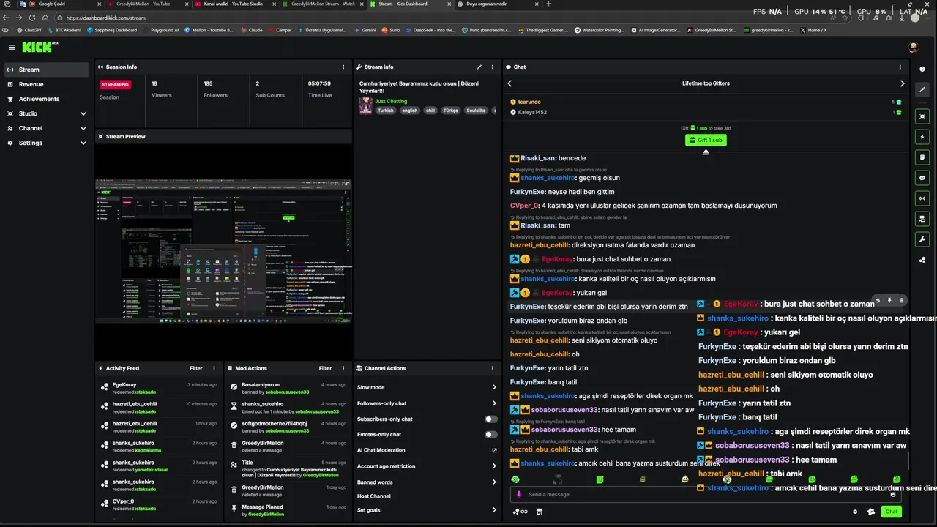Open Chat panel three-dot menu
This screenshot has height=527, width=937.
pyautogui.click(x=900, y=67)
